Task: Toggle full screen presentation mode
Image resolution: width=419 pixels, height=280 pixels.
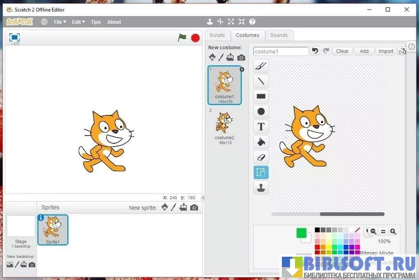Action: [x=14, y=37]
